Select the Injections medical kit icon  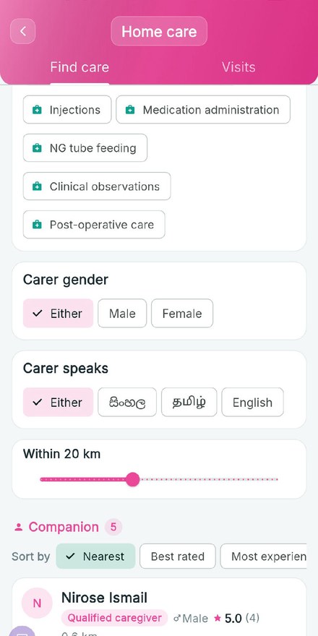(37, 110)
